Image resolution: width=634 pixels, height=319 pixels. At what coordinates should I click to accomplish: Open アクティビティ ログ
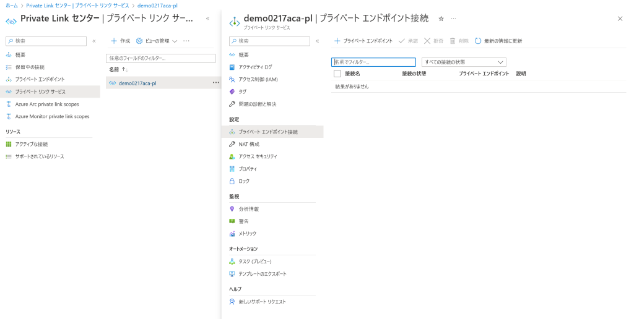point(255,67)
